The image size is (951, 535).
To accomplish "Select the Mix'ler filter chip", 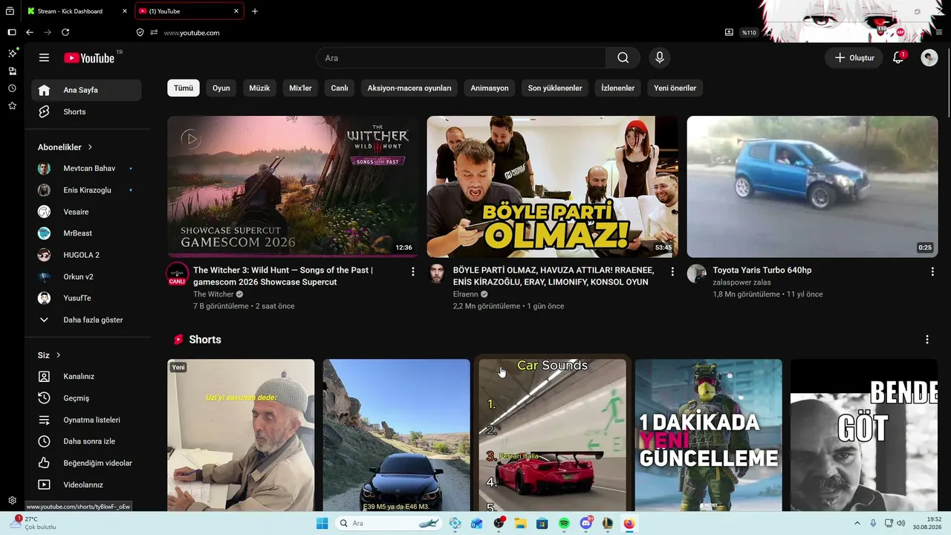I will (301, 88).
